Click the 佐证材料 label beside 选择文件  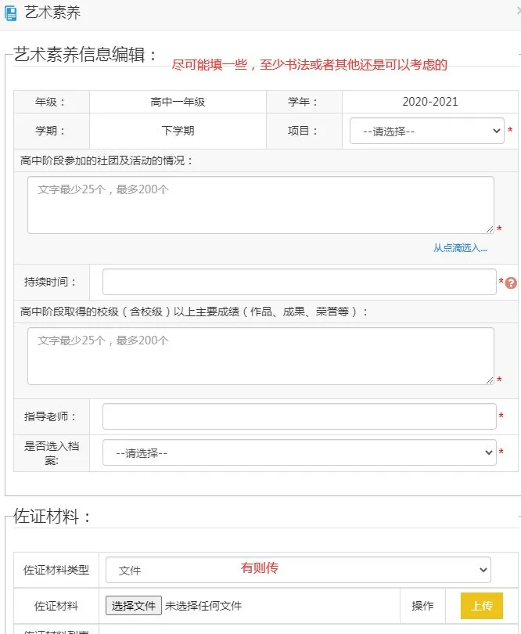pyautogui.click(x=56, y=606)
